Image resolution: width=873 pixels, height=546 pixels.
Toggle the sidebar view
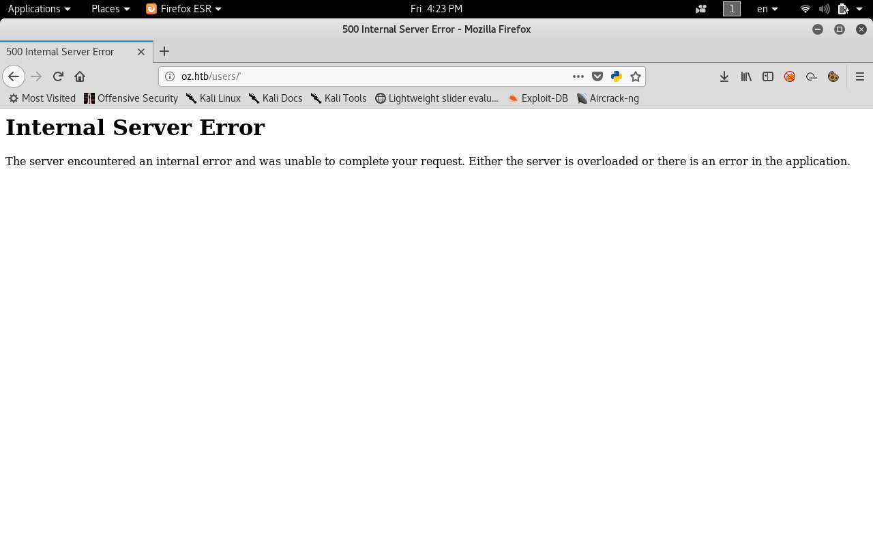pyautogui.click(x=768, y=76)
